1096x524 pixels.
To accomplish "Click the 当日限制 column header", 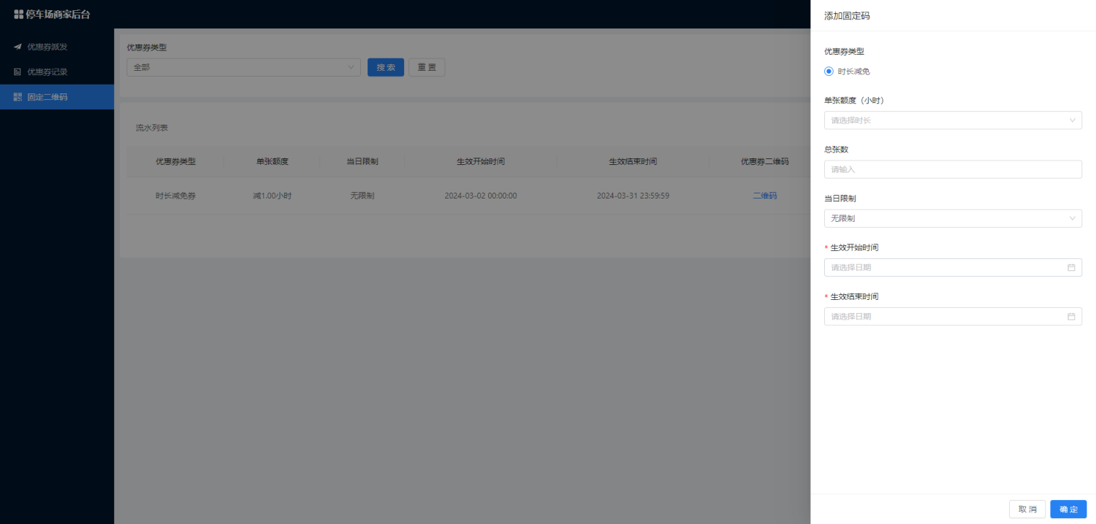I will pyautogui.click(x=362, y=161).
